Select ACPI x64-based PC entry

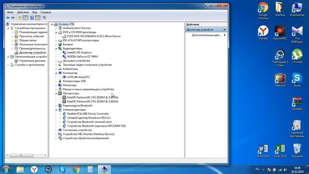[78, 77]
